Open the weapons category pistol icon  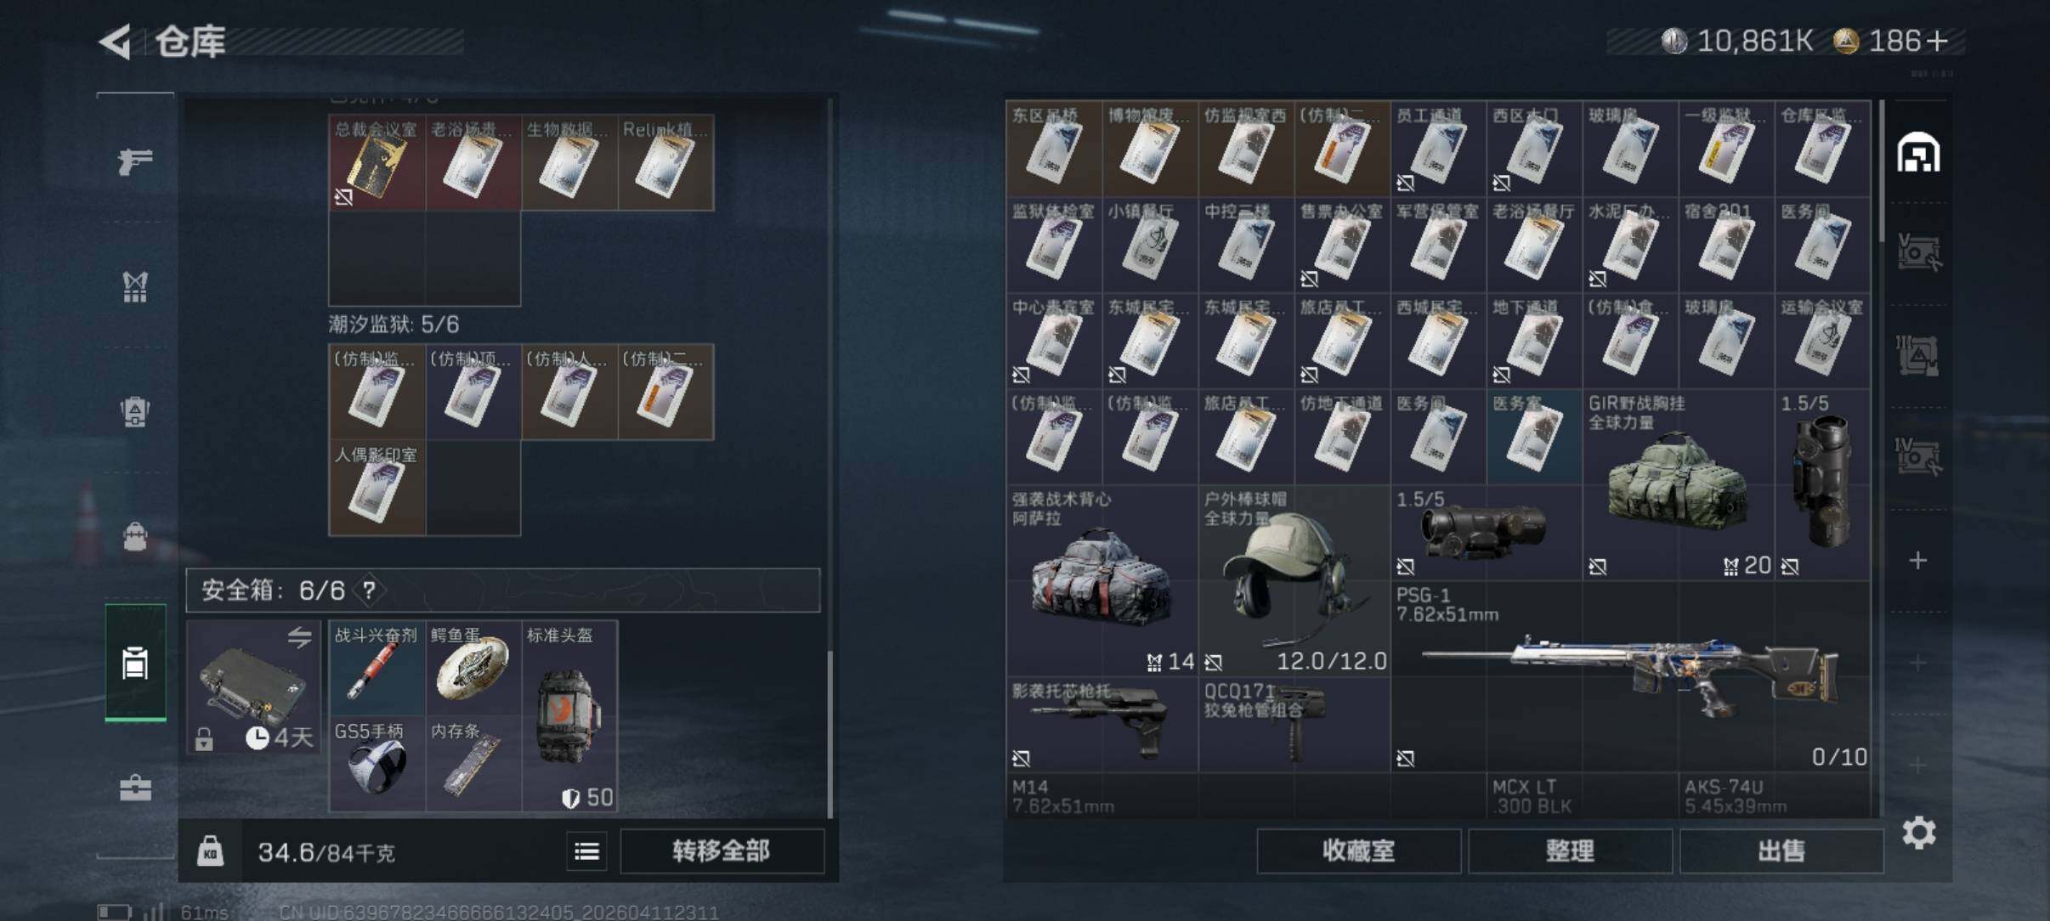135,161
